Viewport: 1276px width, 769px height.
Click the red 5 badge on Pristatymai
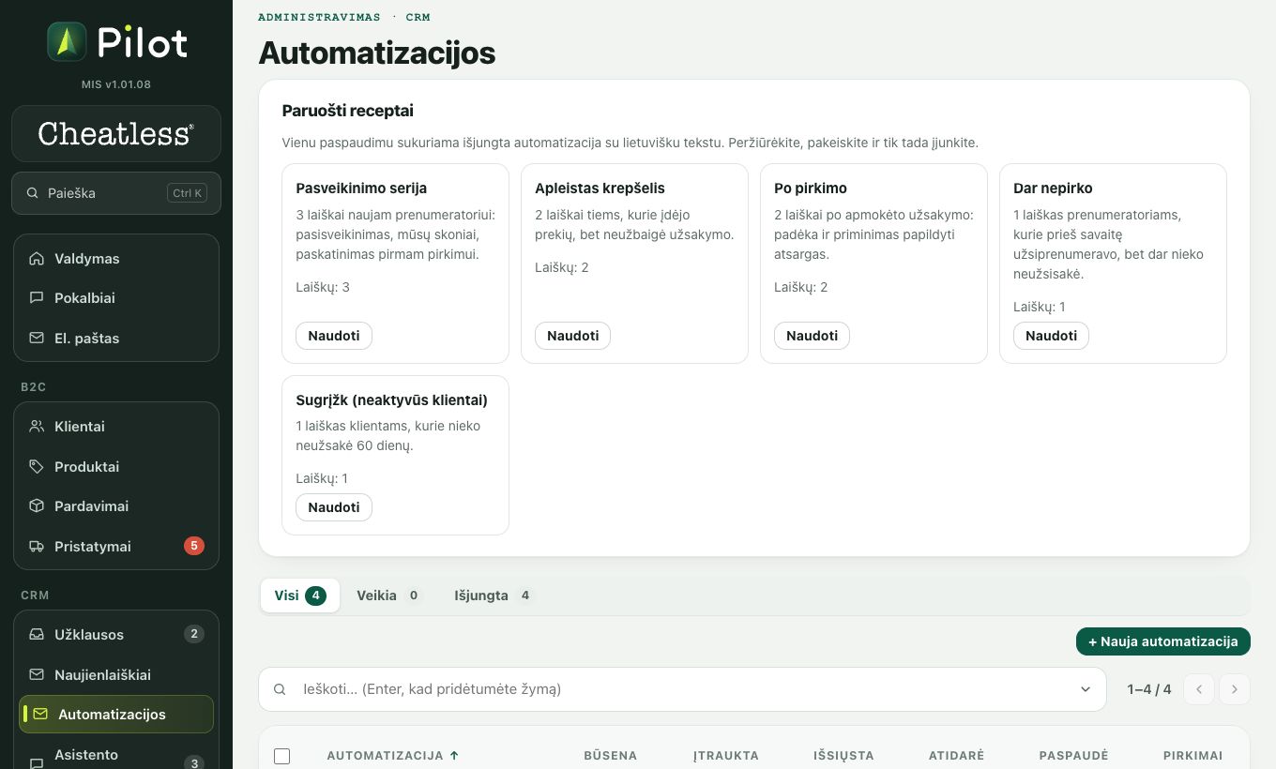pyautogui.click(x=194, y=546)
